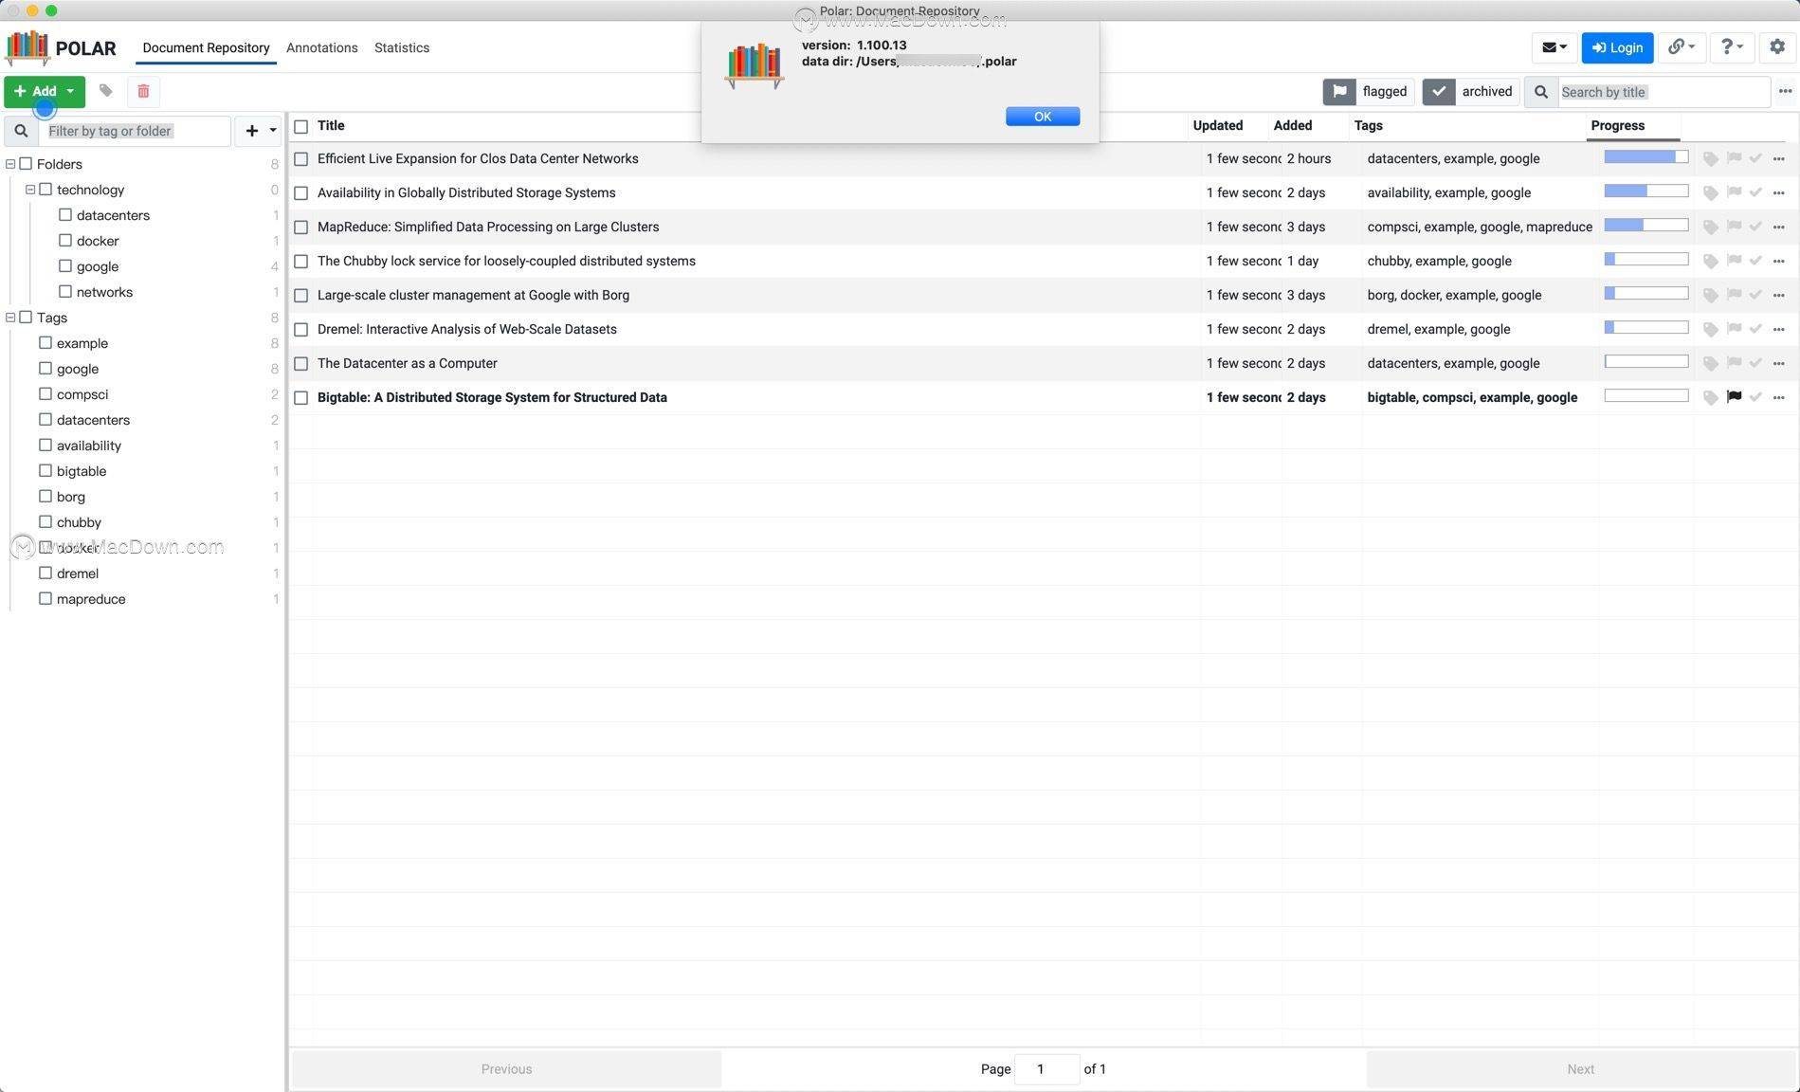Archive checkmark icon on MapReduce row

coord(1755,227)
